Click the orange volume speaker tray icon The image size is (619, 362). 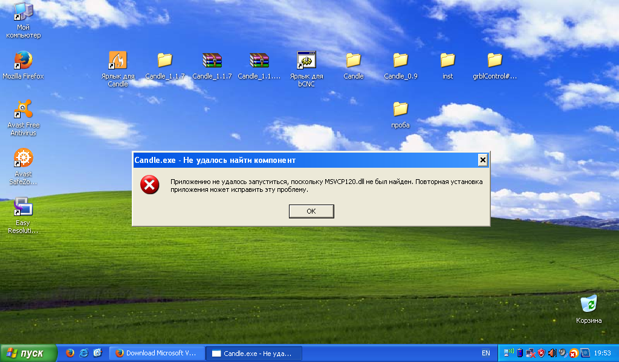pos(552,353)
